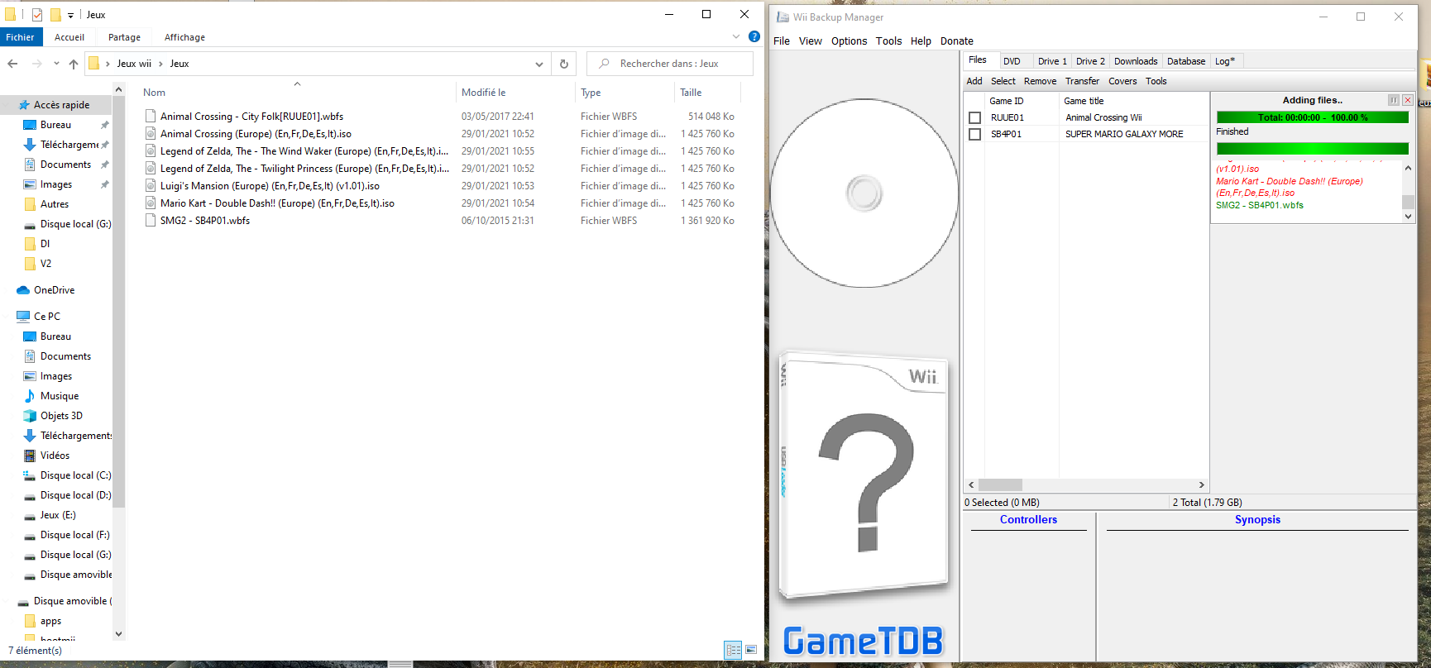Open the Jeux (E:) drive in sidebar
Image resolution: width=1431 pixels, height=668 pixels.
[58, 515]
